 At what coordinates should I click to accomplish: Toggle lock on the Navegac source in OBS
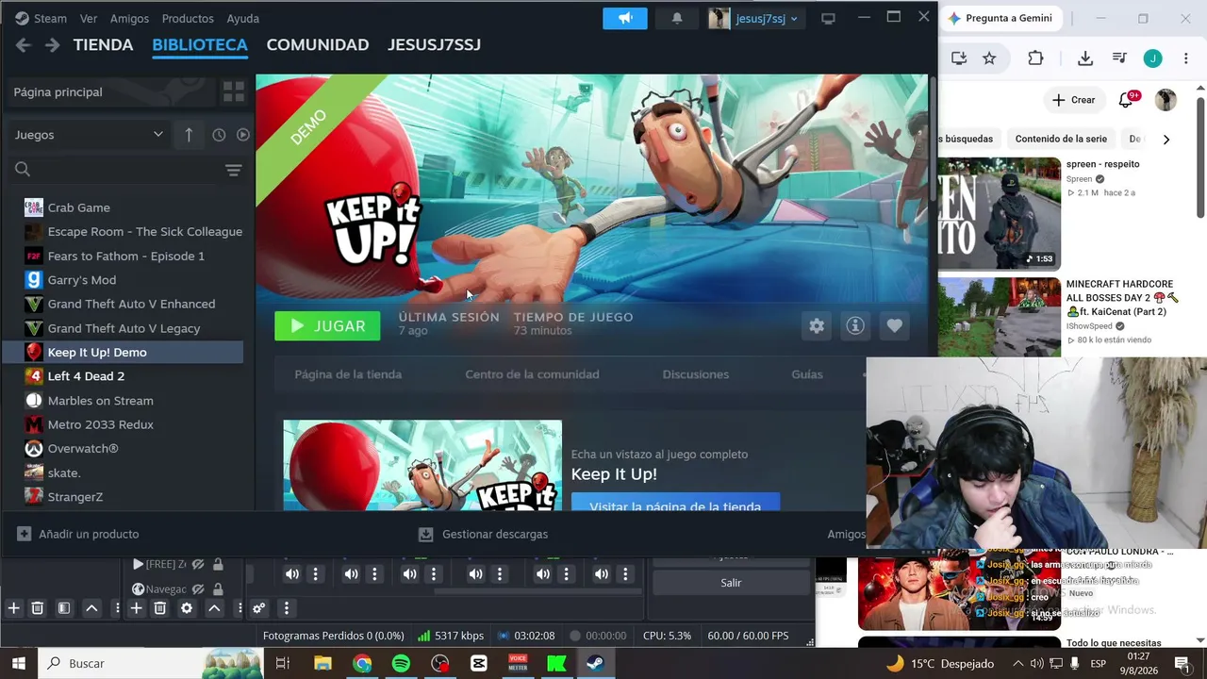coord(218,589)
